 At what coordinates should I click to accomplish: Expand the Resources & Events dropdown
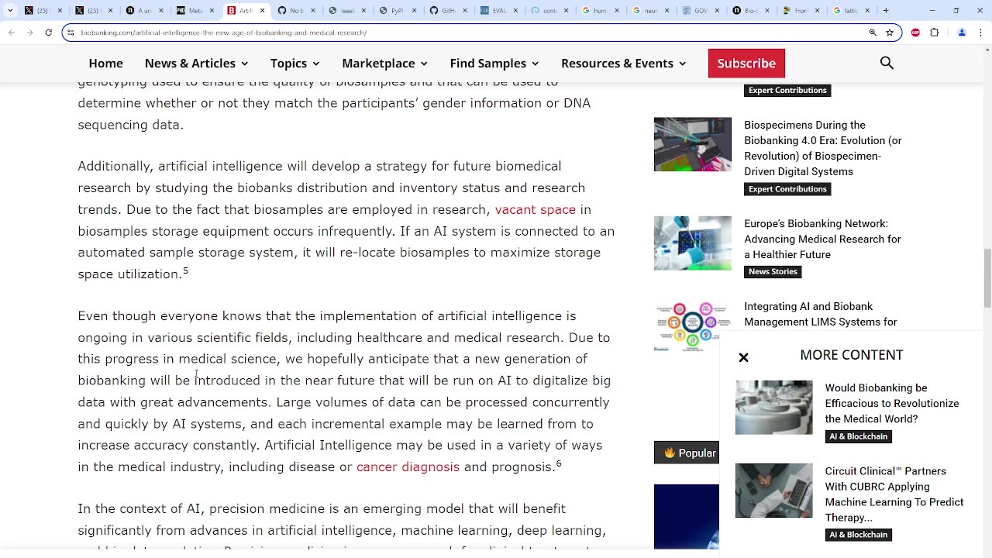[624, 64]
